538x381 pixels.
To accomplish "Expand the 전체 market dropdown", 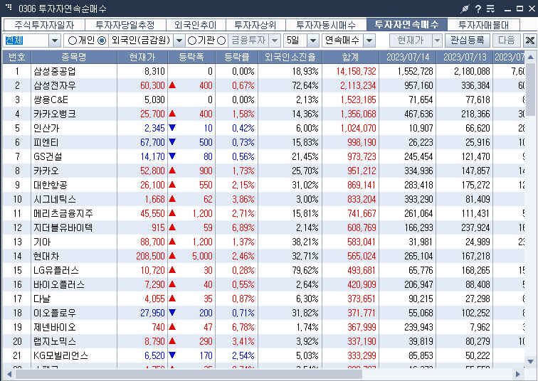I will tap(55, 41).
